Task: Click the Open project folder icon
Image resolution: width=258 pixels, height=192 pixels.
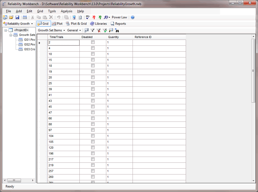Action: [11, 17]
